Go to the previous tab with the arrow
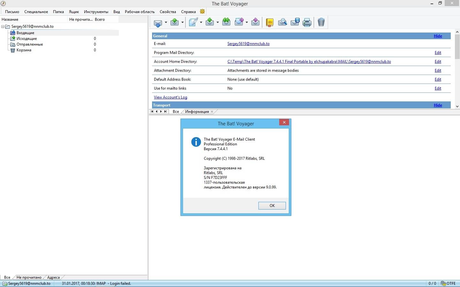The image size is (460, 287). click(x=157, y=112)
